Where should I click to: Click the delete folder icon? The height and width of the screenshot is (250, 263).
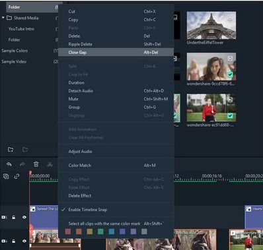[x=25, y=150]
